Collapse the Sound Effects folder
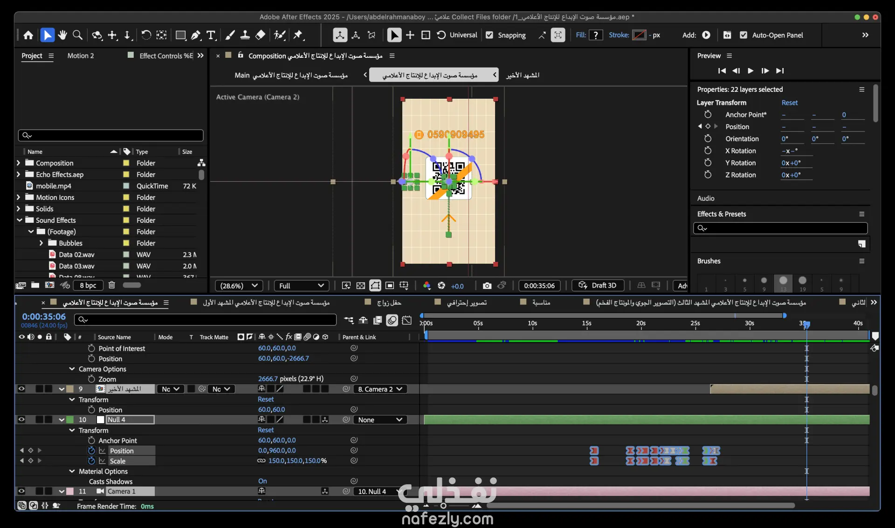Viewport: 895px width, 528px height. point(20,220)
